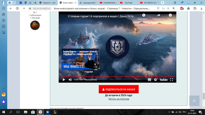Viewport: 205px width, 115px height.
Task: Seek on the red video progress bar
Action: 117,76
